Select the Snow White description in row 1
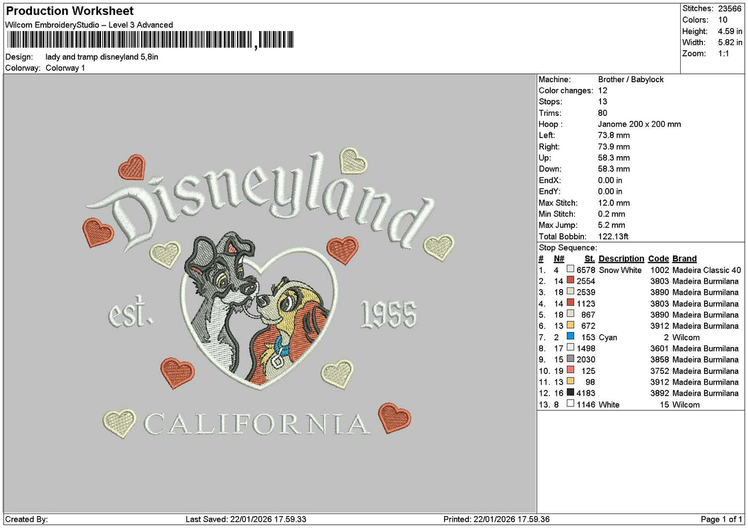 coord(620,270)
